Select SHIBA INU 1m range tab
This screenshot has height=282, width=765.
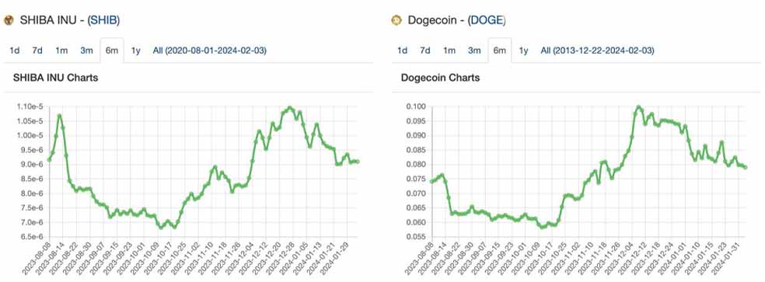coord(61,50)
